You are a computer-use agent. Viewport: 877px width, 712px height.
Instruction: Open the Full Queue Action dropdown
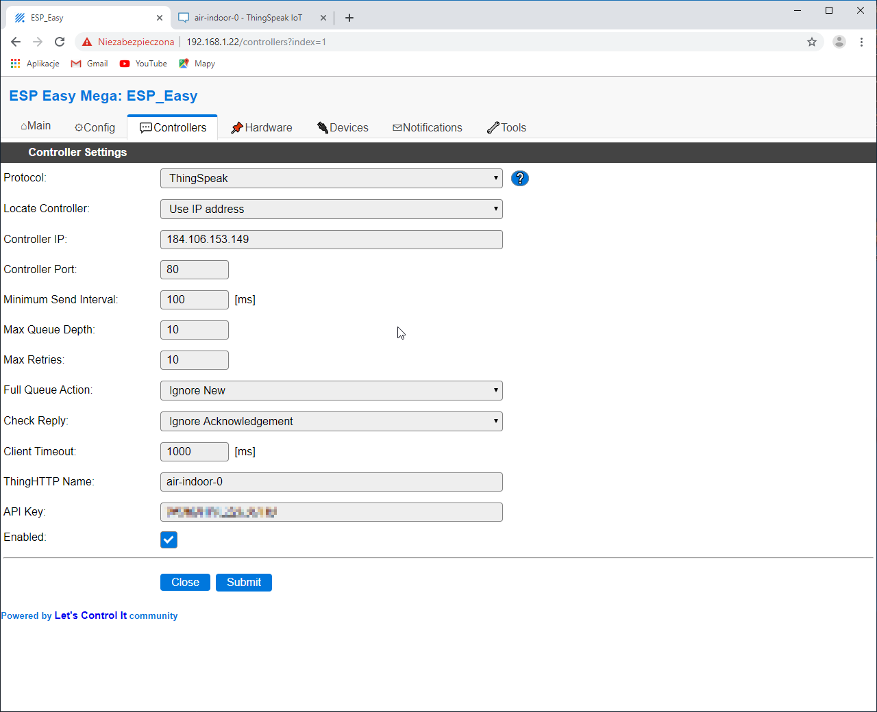click(332, 391)
